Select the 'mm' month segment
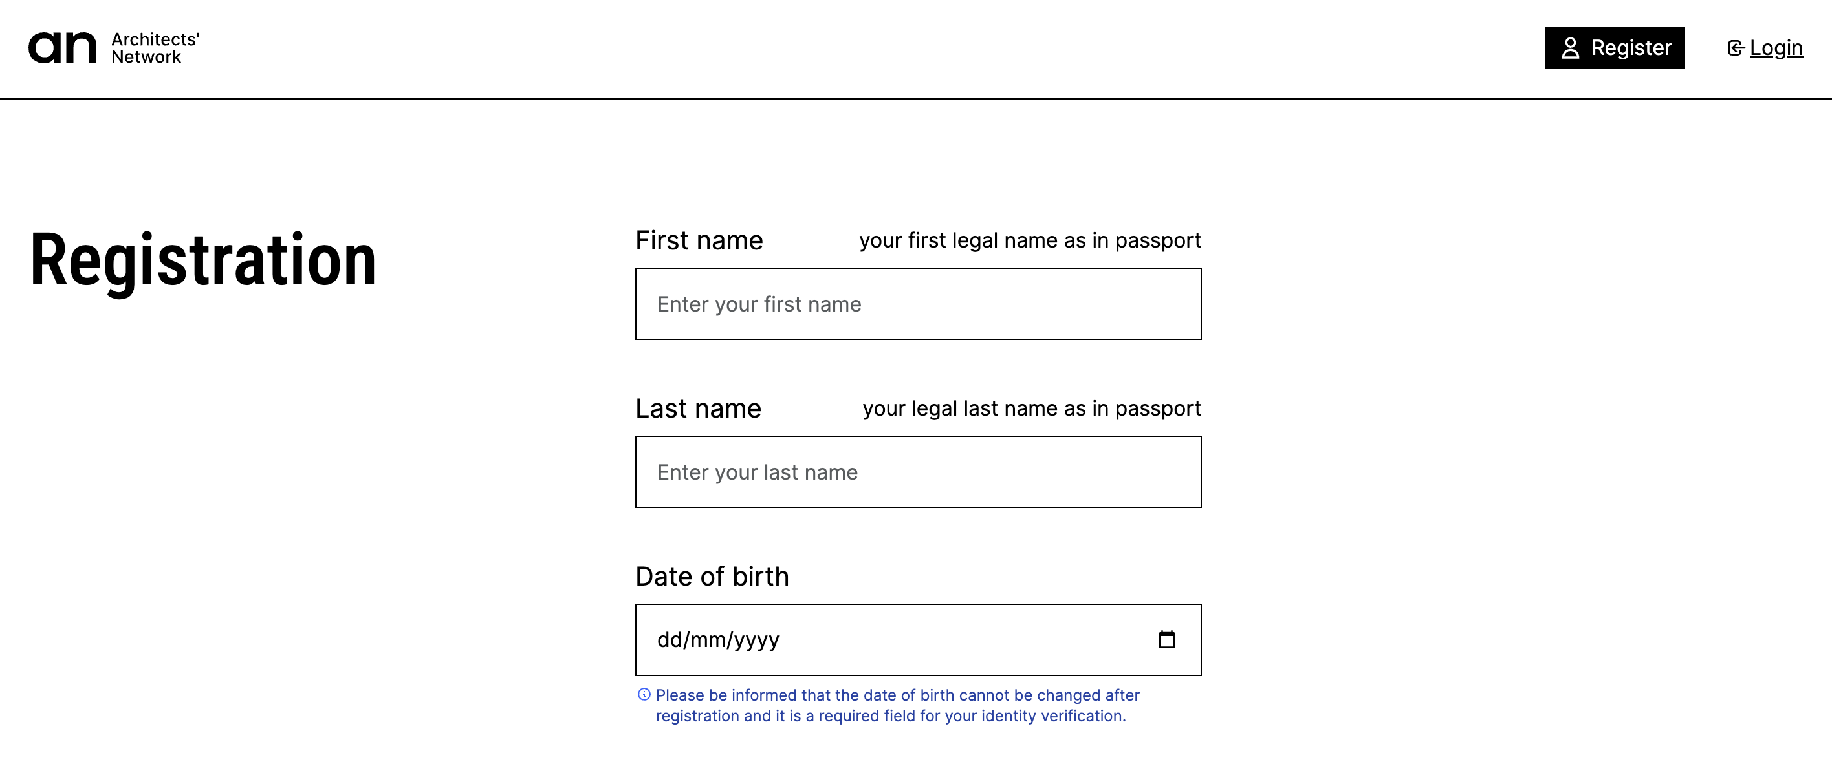 [707, 639]
